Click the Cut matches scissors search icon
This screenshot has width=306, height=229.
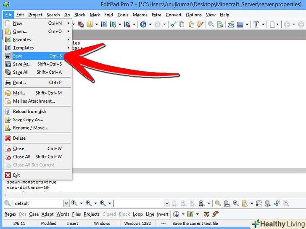click(277, 203)
